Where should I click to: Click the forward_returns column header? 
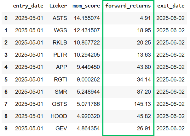128,6
